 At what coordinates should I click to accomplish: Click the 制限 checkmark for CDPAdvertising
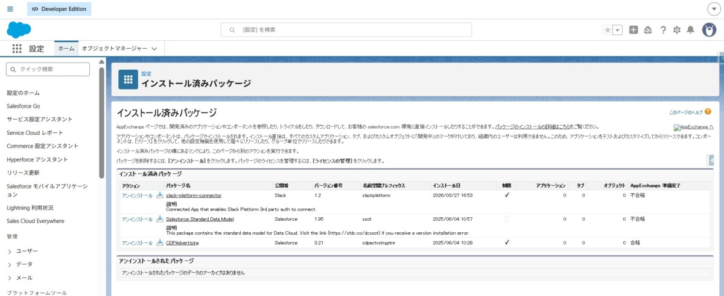[507, 242]
